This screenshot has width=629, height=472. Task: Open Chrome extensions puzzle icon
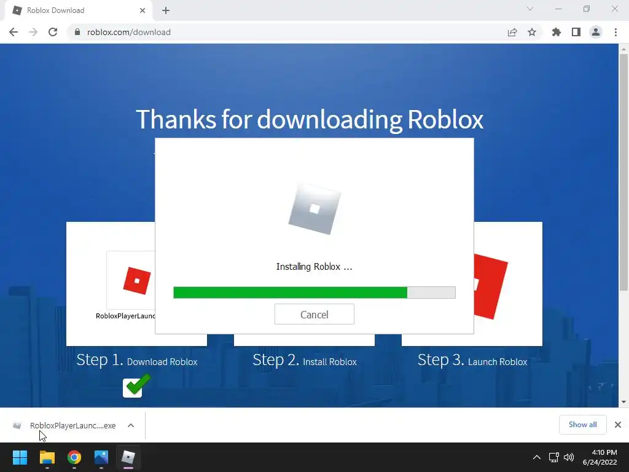tap(556, 32)
